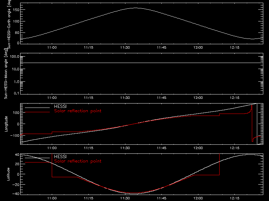Click the 10.0 tick on Moon angle axis
Image resolution: width=269 pixels, height=201 pixels.
[16, 69]
